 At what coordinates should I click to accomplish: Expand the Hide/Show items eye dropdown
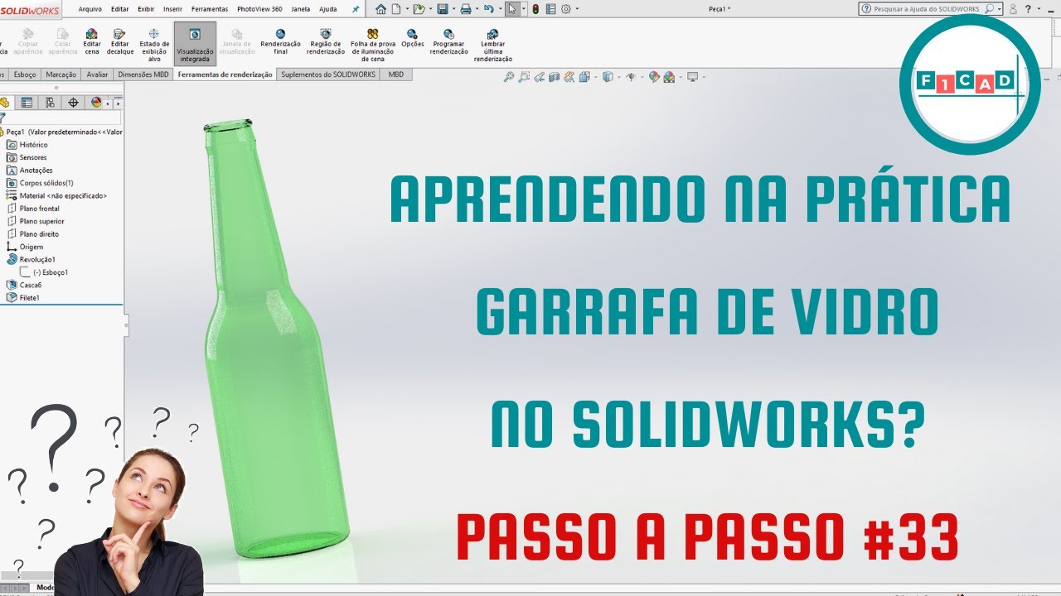tap(642, 77)
